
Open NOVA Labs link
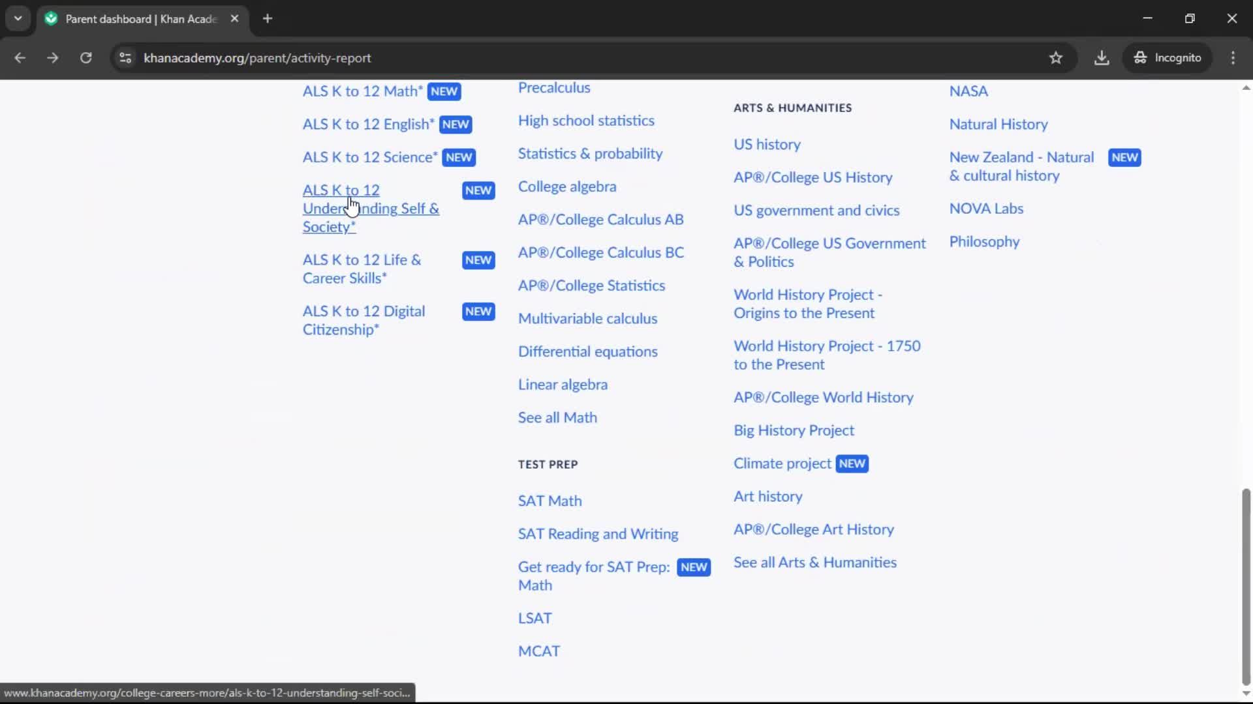[986, 209]
